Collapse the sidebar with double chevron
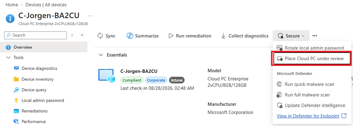This screenshot has height=126, width=353. point(82,35)
